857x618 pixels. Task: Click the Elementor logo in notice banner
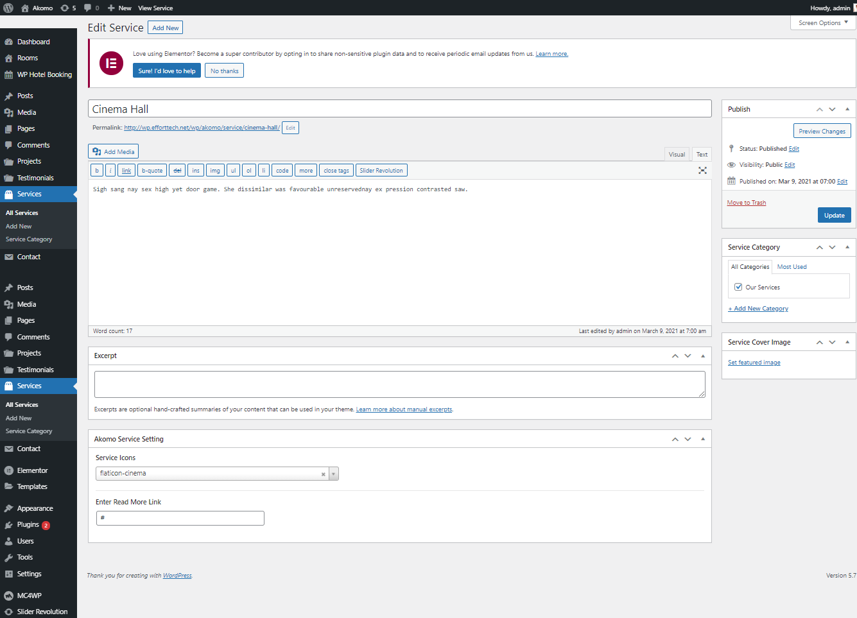click(x=111, y=63)
